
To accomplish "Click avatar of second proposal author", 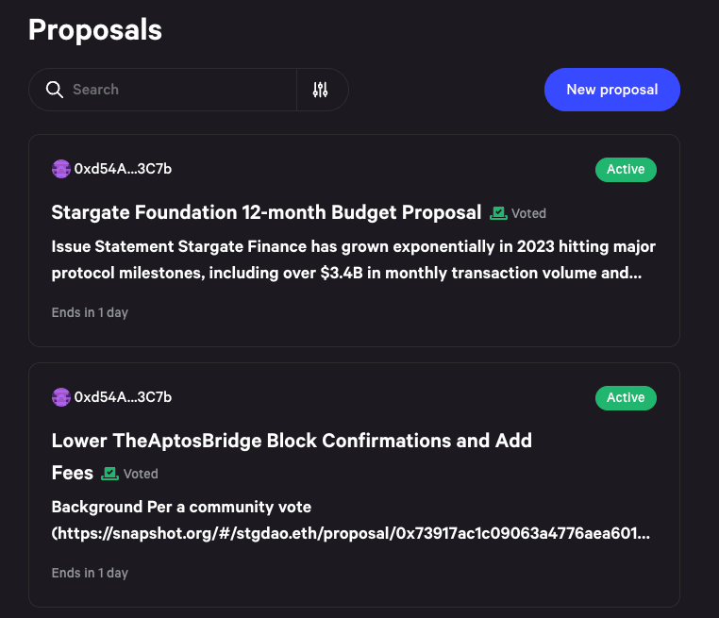I will (61, 397).
